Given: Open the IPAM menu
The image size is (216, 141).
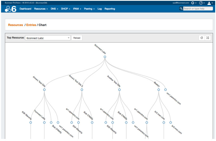Looking at the screenshot, I should tap(77, 9).
